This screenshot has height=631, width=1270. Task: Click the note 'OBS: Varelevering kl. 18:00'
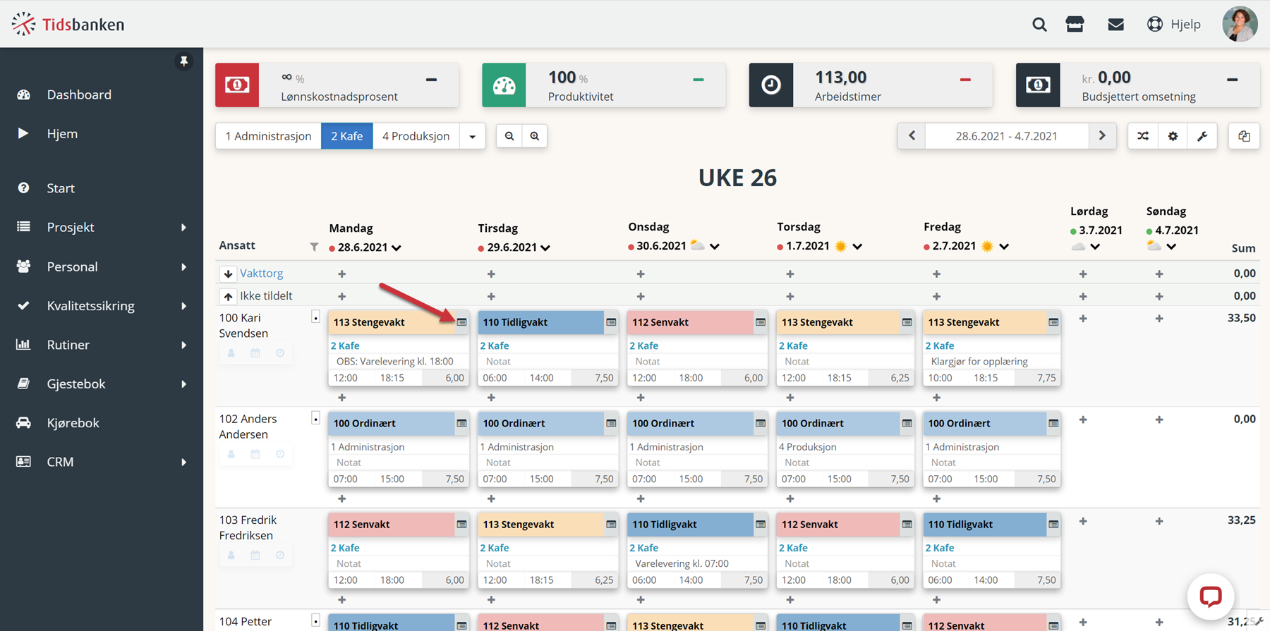(394, 361)
